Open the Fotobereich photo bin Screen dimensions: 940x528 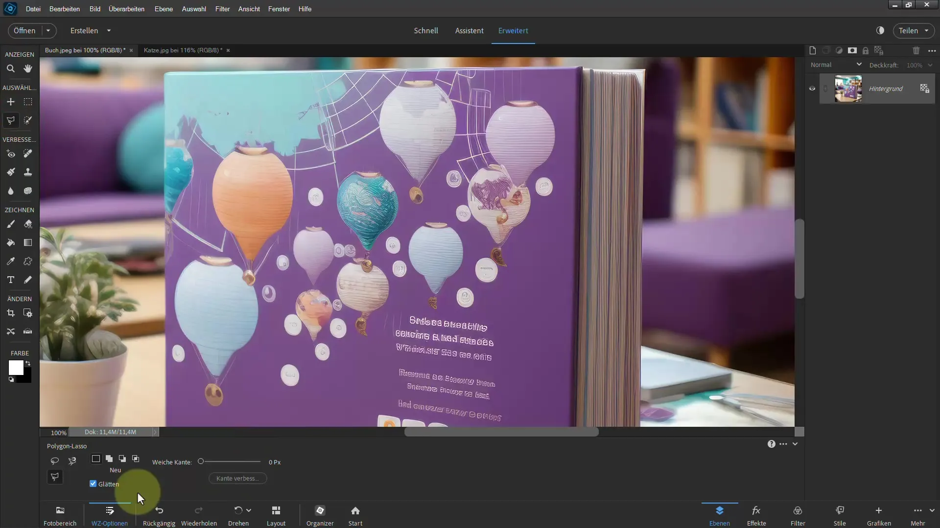coord(60,515)
